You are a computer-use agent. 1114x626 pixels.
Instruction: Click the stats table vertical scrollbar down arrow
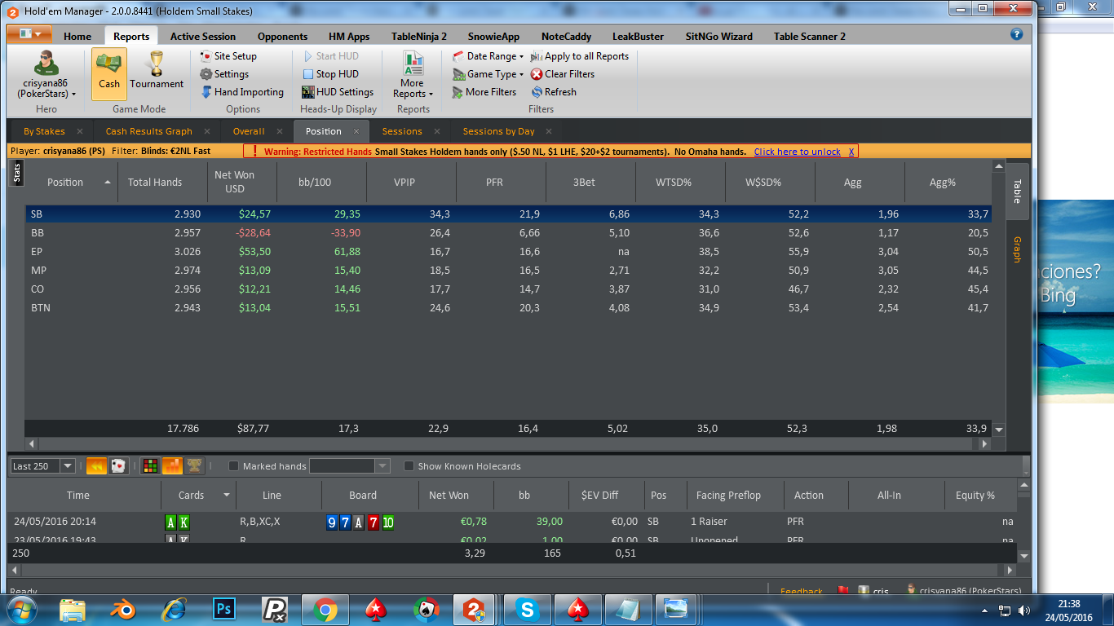point(999,430)
